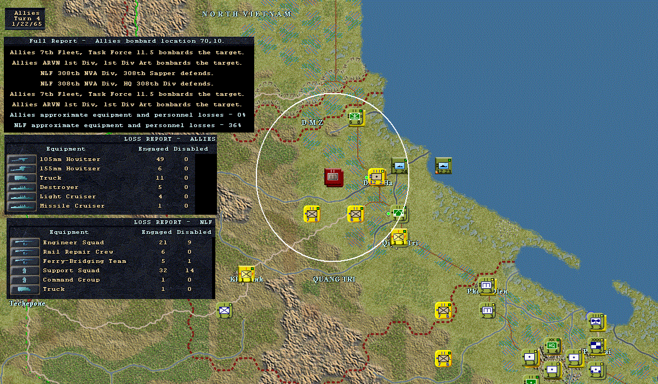Click the DMZ map label
This screenshot has height=384, width=658.
pyautogui.click(x=312, y=123)
